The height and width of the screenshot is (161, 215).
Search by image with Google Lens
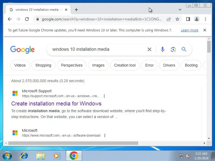pos(173,49)
